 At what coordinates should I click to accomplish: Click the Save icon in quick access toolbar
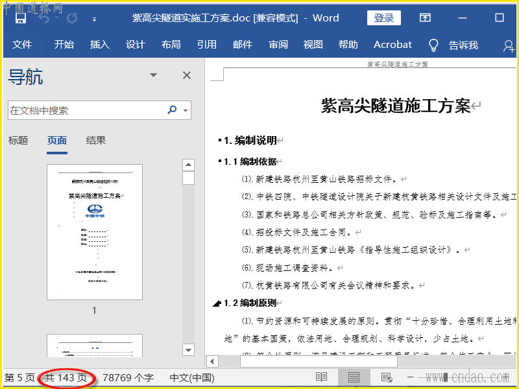coord(21,18)
